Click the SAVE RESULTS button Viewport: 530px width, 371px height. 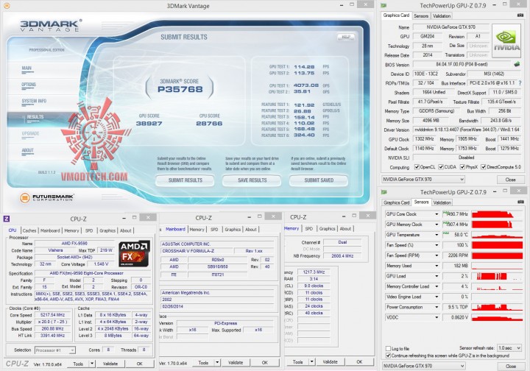click(x=252, y=180)
